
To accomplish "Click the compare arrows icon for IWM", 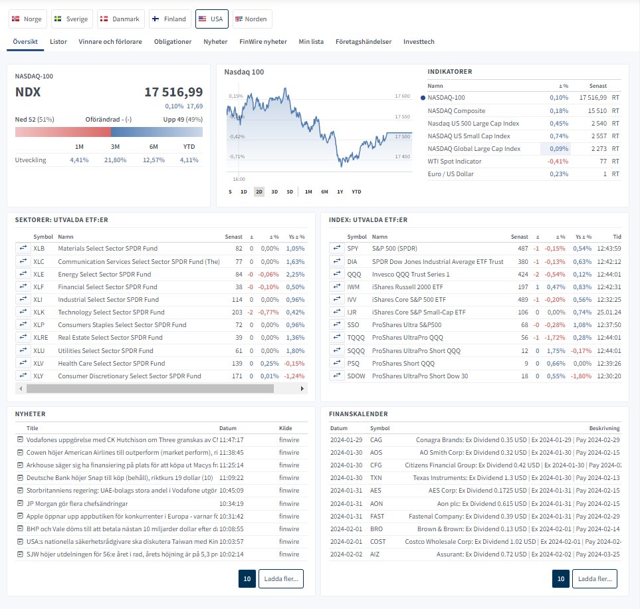I will [337, 287].
